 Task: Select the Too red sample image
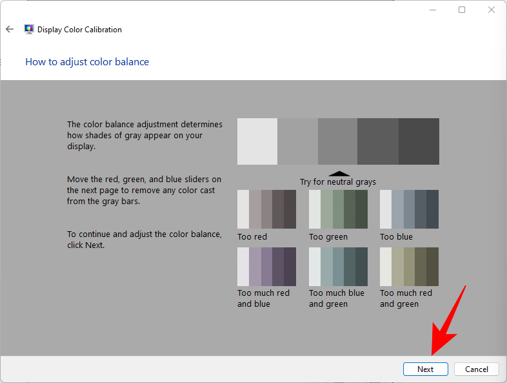[x=266, y=209]
